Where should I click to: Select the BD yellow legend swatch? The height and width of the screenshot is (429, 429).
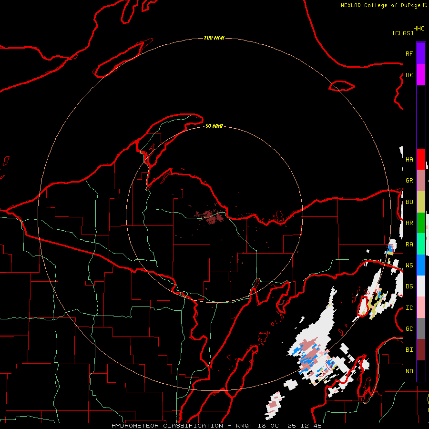(421, 202)
